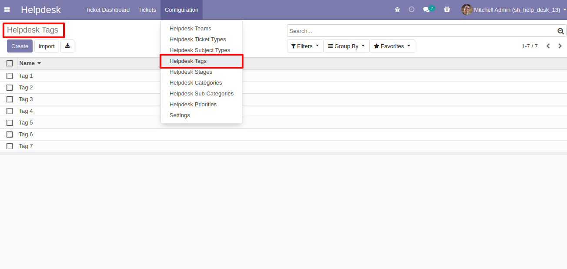Check the box for Tag 7
Image resolution: width=567 pixels, height=269 pixels.
point(10,146)
